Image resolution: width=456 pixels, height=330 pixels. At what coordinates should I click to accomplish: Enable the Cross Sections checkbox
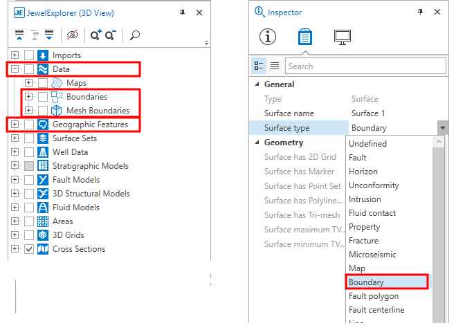pyautogui.click(x=29, y=249)
